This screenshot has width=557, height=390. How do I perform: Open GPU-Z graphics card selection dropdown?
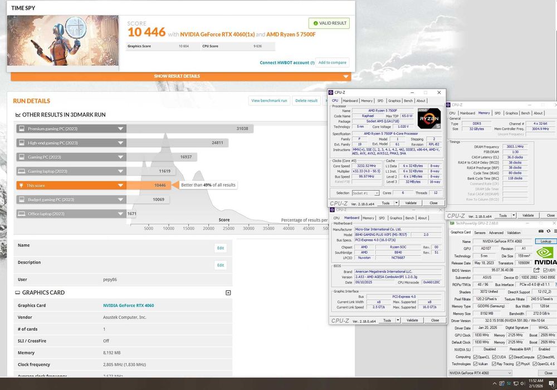(x=480, y=373)
